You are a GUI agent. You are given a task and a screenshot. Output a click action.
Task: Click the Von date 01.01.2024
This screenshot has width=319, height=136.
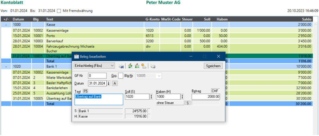(x=19, y=11)
